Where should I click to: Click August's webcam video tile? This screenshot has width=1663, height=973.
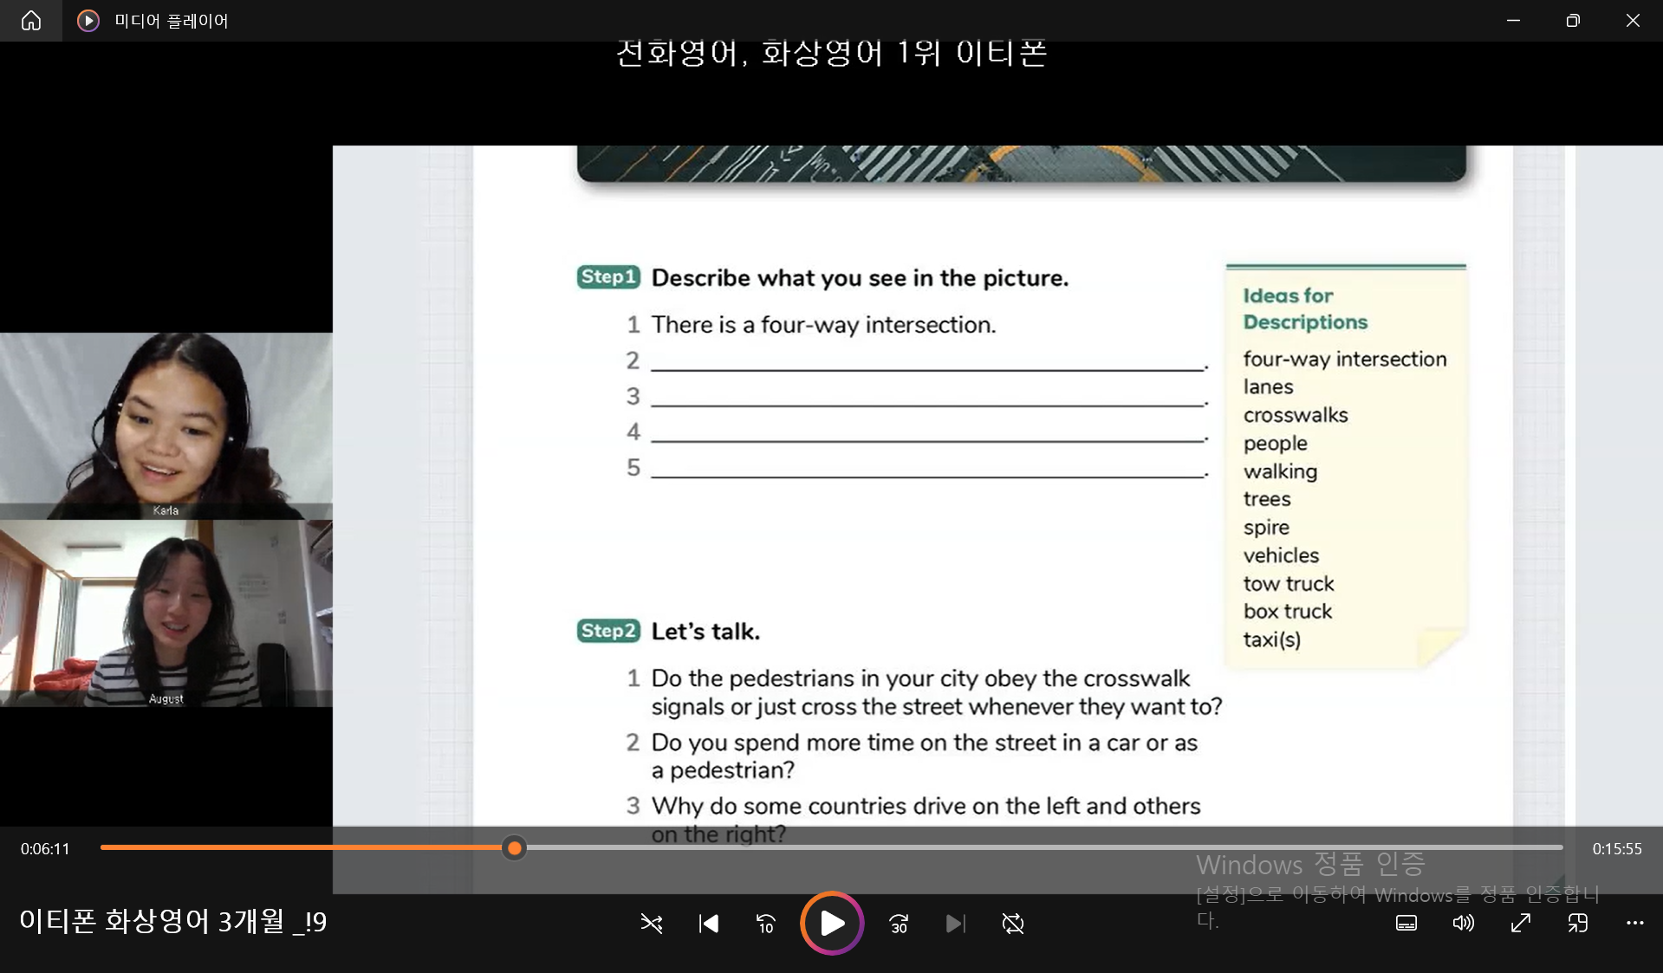[x=166, y=613]
